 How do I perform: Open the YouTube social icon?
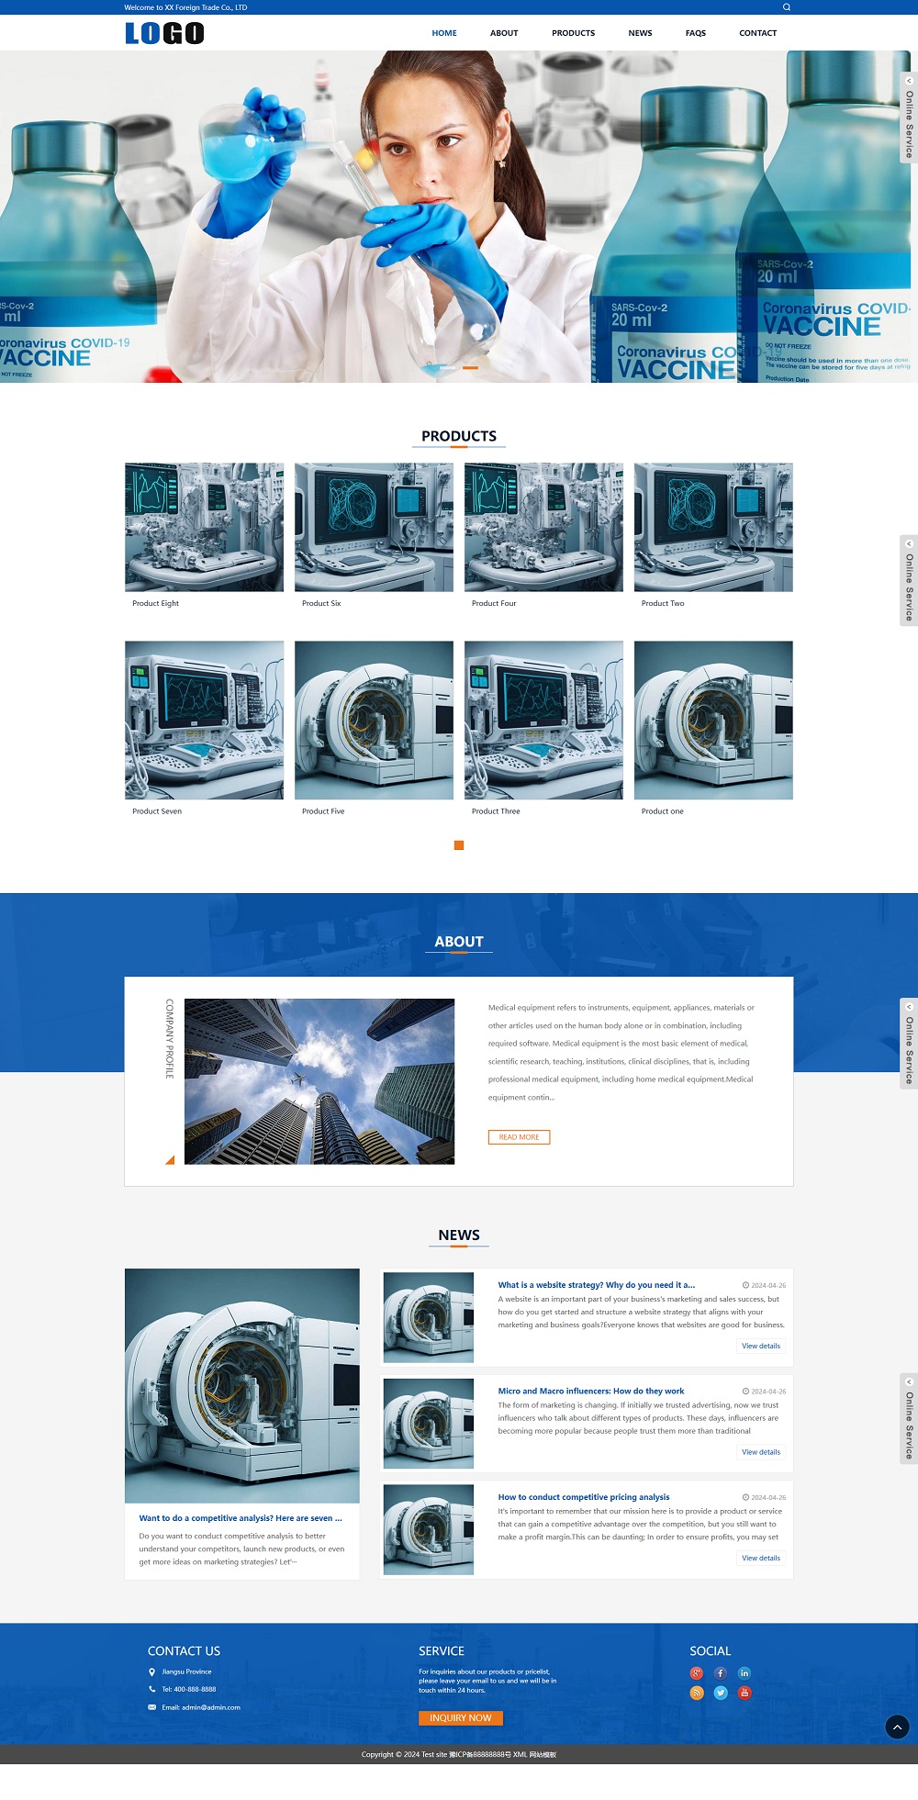tap(744, 1693)
